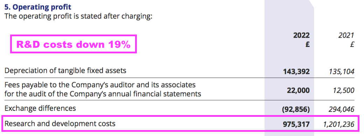This screenshot has height=136, width=364.
Task: Click the '5. Operating profit' heading
Action: click(x=37, y=7)
